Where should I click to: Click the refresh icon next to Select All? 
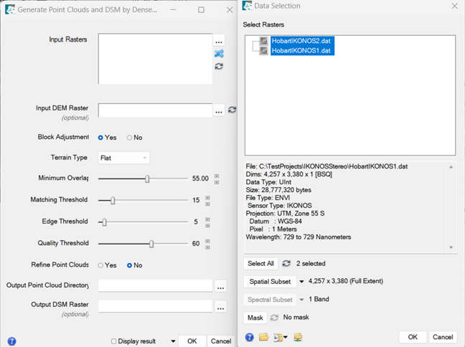click(286, 264)
